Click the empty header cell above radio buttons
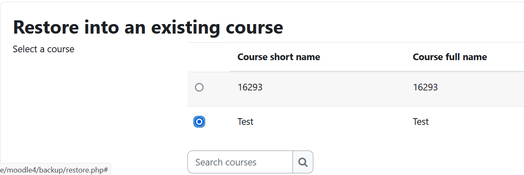524x175 pixels. click(x=209, y=57)
